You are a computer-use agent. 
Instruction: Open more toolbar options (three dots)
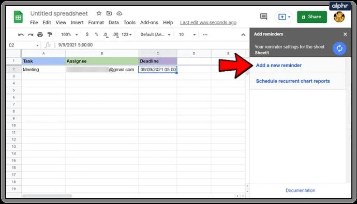click(205, 35)
